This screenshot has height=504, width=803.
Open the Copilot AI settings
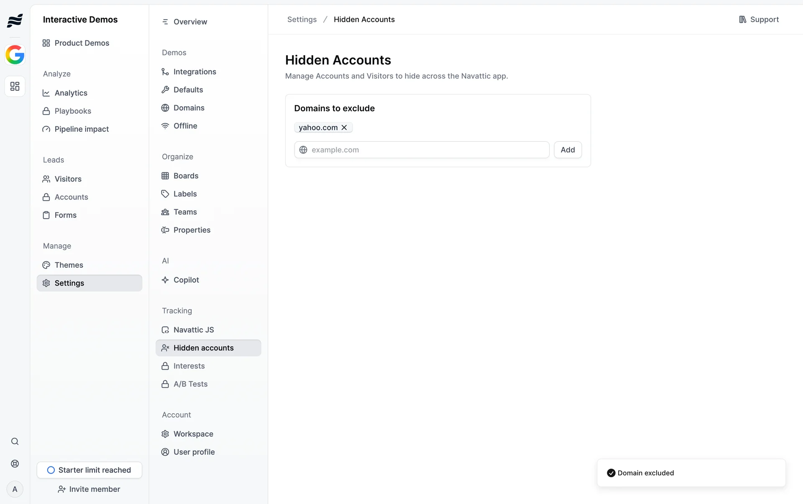point(186,280)
